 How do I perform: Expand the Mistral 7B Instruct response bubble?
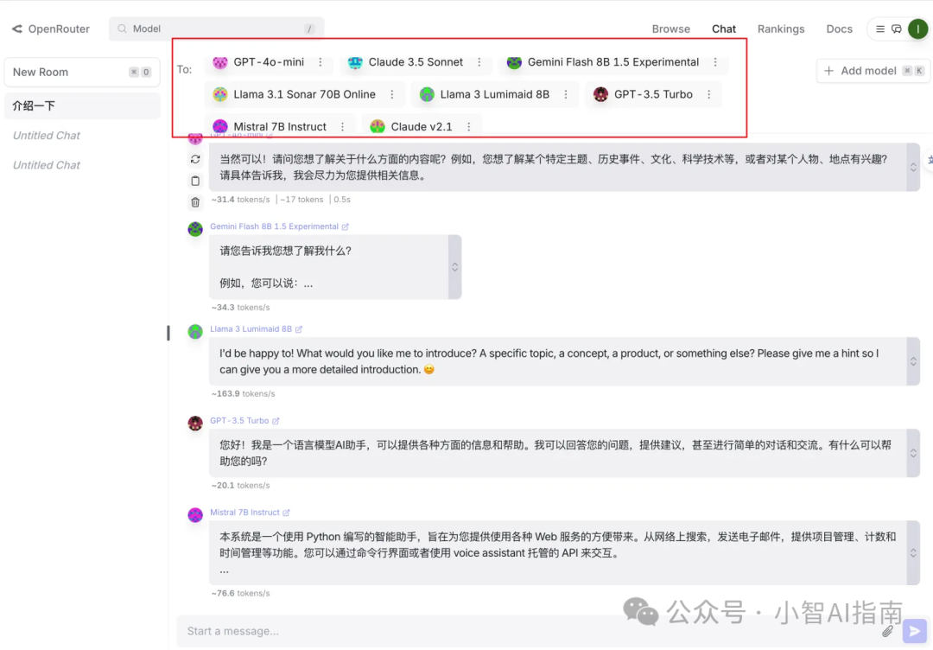click(913, 553)
